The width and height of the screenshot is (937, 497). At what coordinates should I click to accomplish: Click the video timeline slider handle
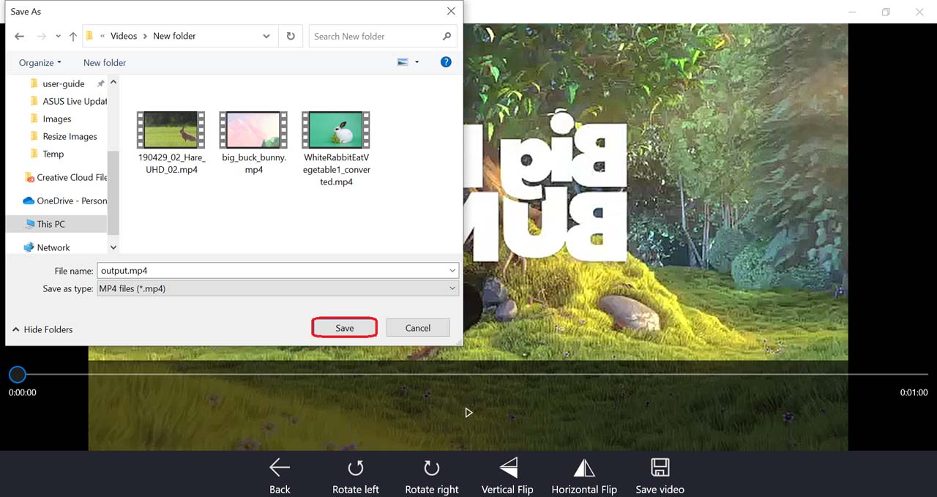tap(18, 375)
